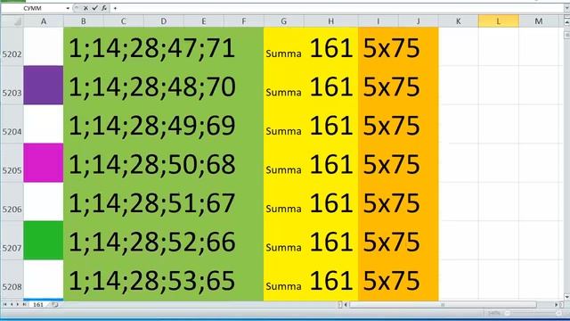The width and height of the screenshot is (570, 321).
Task: Select column B header
Action: click(83, 21)
